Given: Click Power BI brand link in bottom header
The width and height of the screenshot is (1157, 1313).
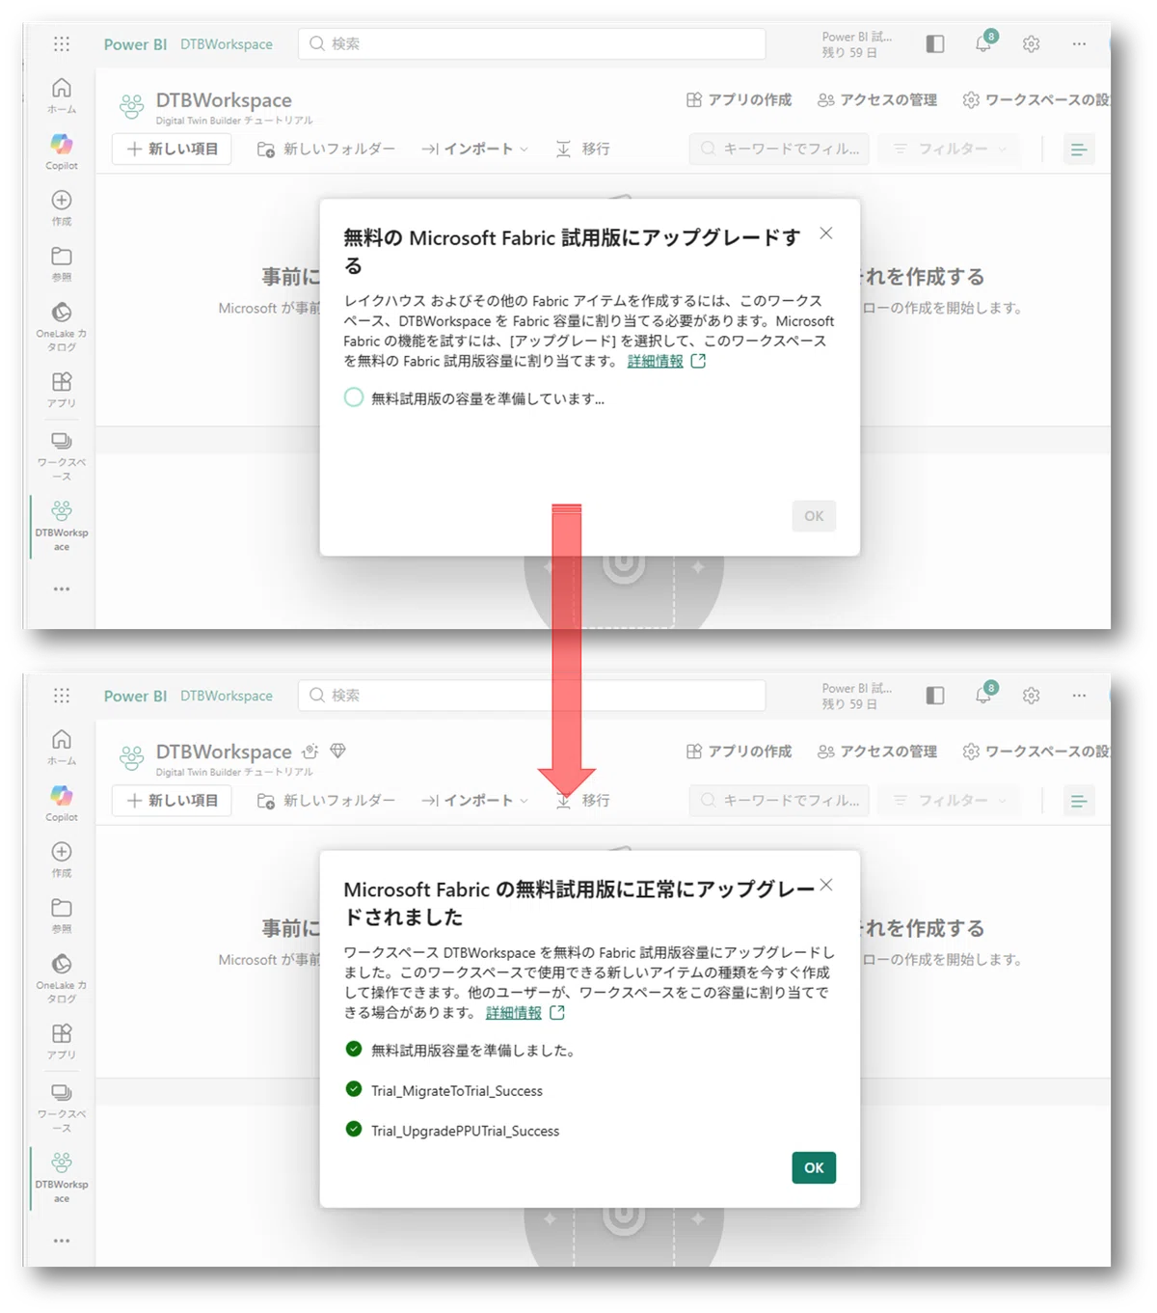Looking at the screenshot, I should [135, 696].
